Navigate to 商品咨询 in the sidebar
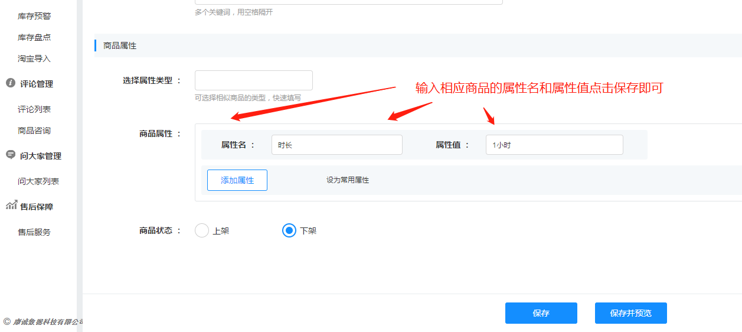 tap(34, 131)
